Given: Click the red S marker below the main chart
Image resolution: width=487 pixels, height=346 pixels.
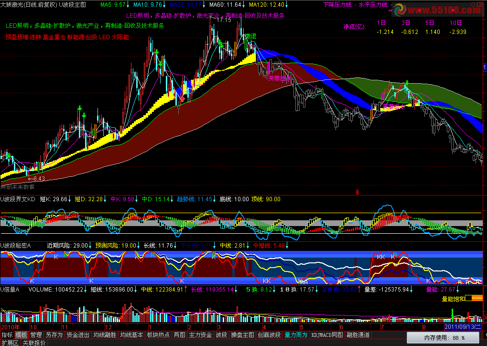Looking at the screenshot, I should [x=357, y=192].
